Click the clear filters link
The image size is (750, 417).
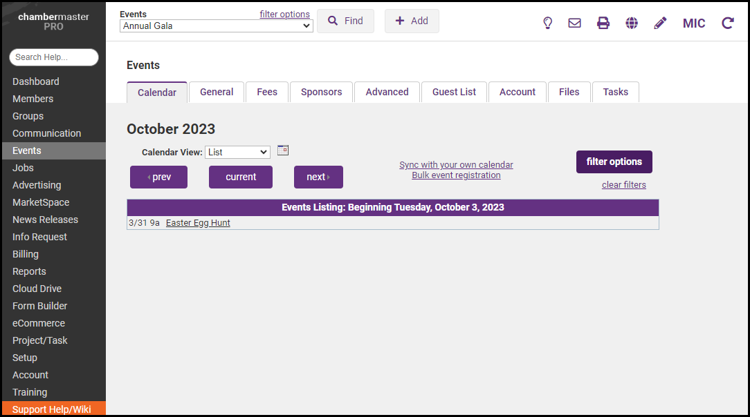click(x=623, y=185)
